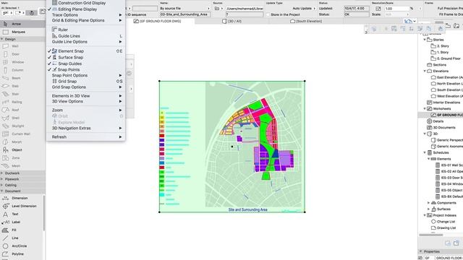Select the Mesh tool
The width and height of the screenshot is (463, 260).
pos(22,166)
